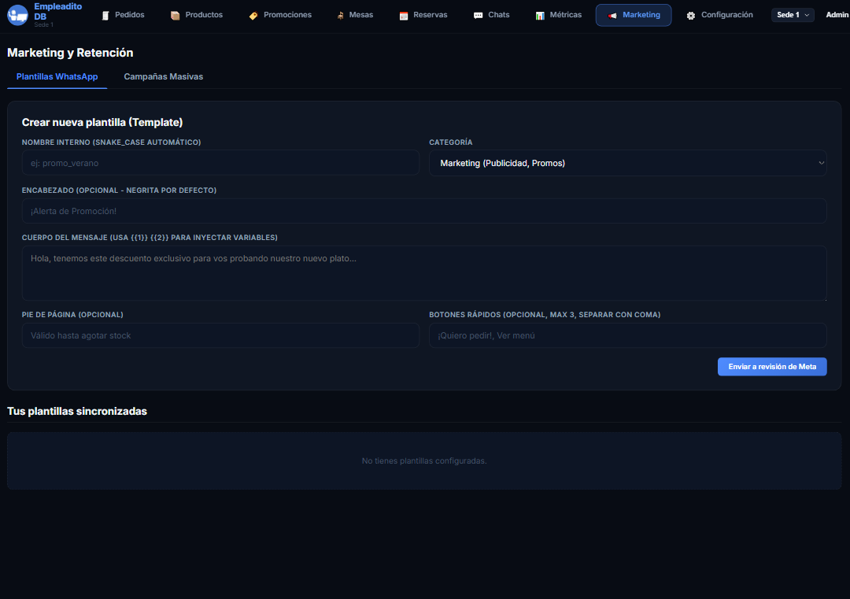Switch to Campañas Masivas tab
This screenshot has height=599, width=850.
(164, 76)
